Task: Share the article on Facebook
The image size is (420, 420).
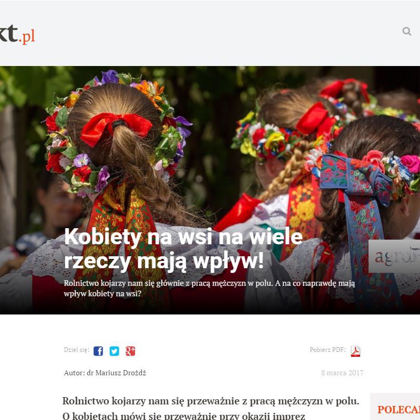Action: [x=98, y=351]
